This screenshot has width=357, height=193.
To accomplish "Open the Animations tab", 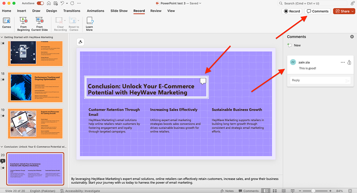I will (x=95, y=11).
